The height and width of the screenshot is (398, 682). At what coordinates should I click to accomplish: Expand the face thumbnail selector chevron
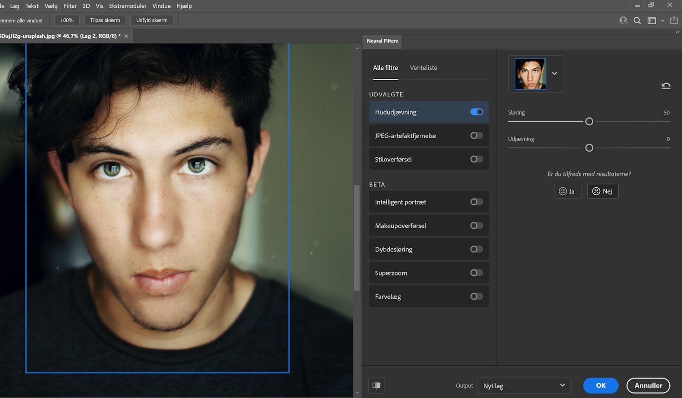555,74
